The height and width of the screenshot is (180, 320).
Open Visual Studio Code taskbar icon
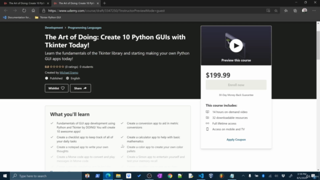point(201,175)
